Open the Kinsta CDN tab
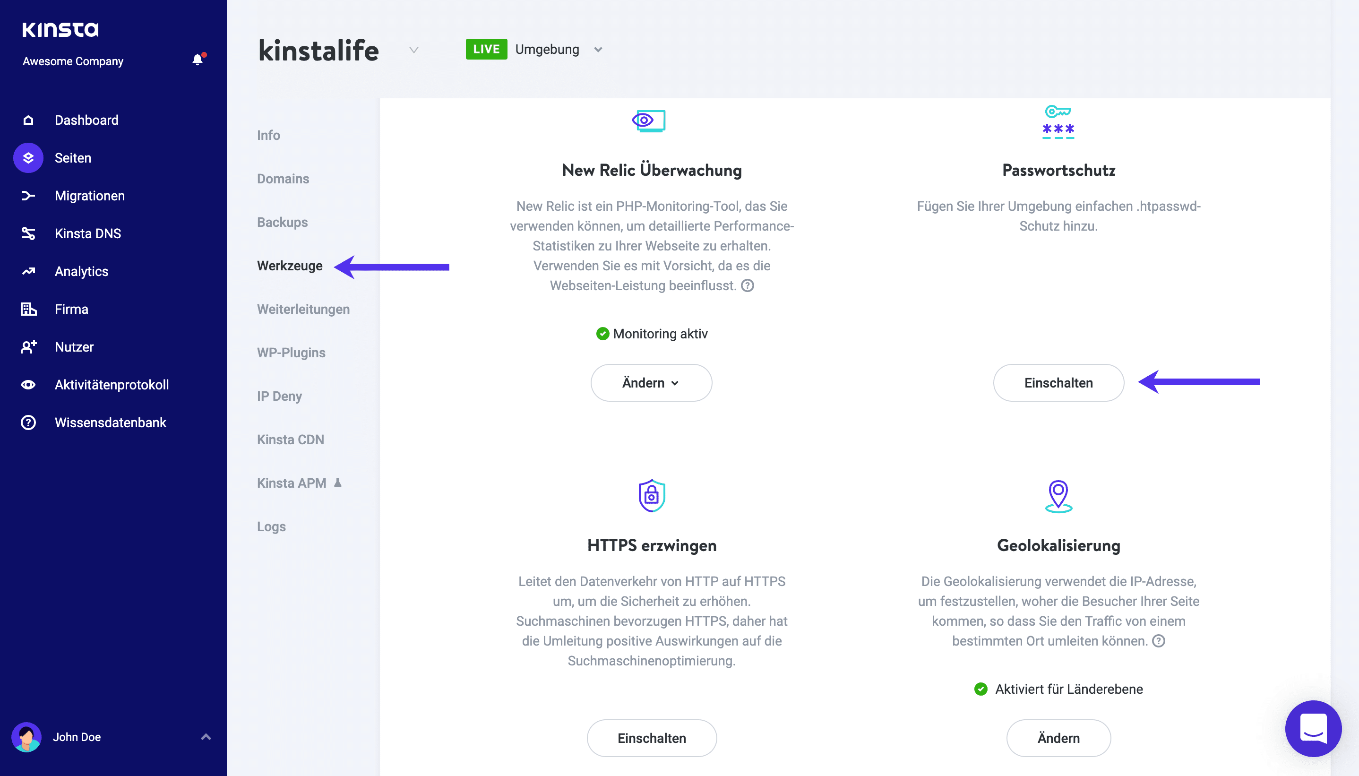Viewport: 1359px width, 776px height. point(290,440)
